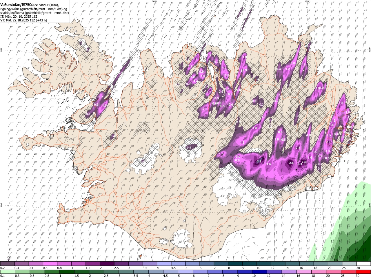Select the lavender 14 rain legend swatch
The width and height of the screenshot is (371, 278).
point(289,272)
